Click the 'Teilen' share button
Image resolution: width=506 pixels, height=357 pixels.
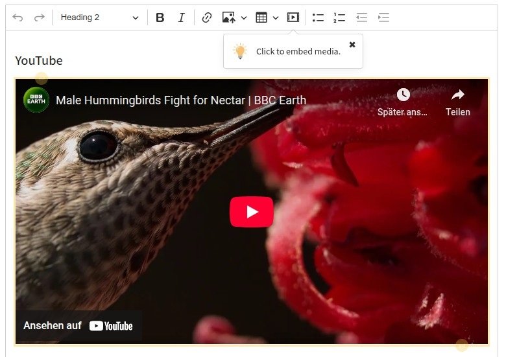coord(458,102)
